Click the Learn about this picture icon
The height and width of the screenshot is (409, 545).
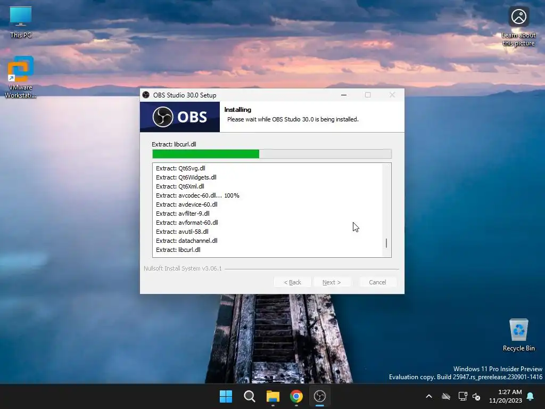518,27
